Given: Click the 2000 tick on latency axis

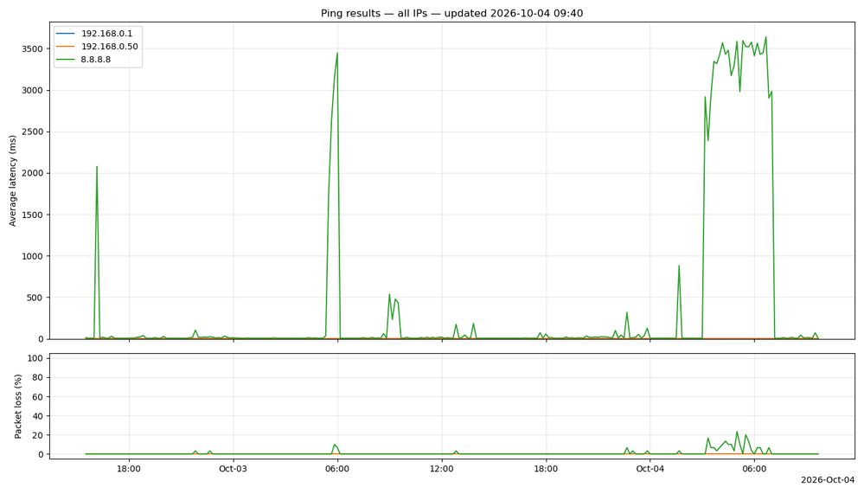Looking at the screenshot, I should click(32, 173).
